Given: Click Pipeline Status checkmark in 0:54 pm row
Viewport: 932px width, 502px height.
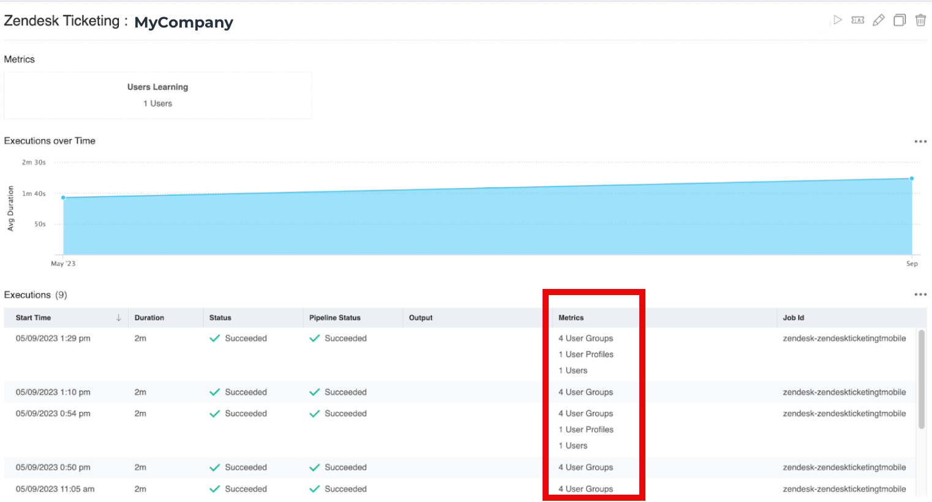Looking at the screenshot, I should point(315,413).
